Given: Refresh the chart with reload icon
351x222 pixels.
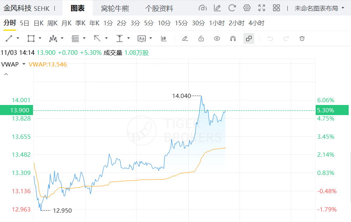Looking at the screenshot, I should (232, 8).
